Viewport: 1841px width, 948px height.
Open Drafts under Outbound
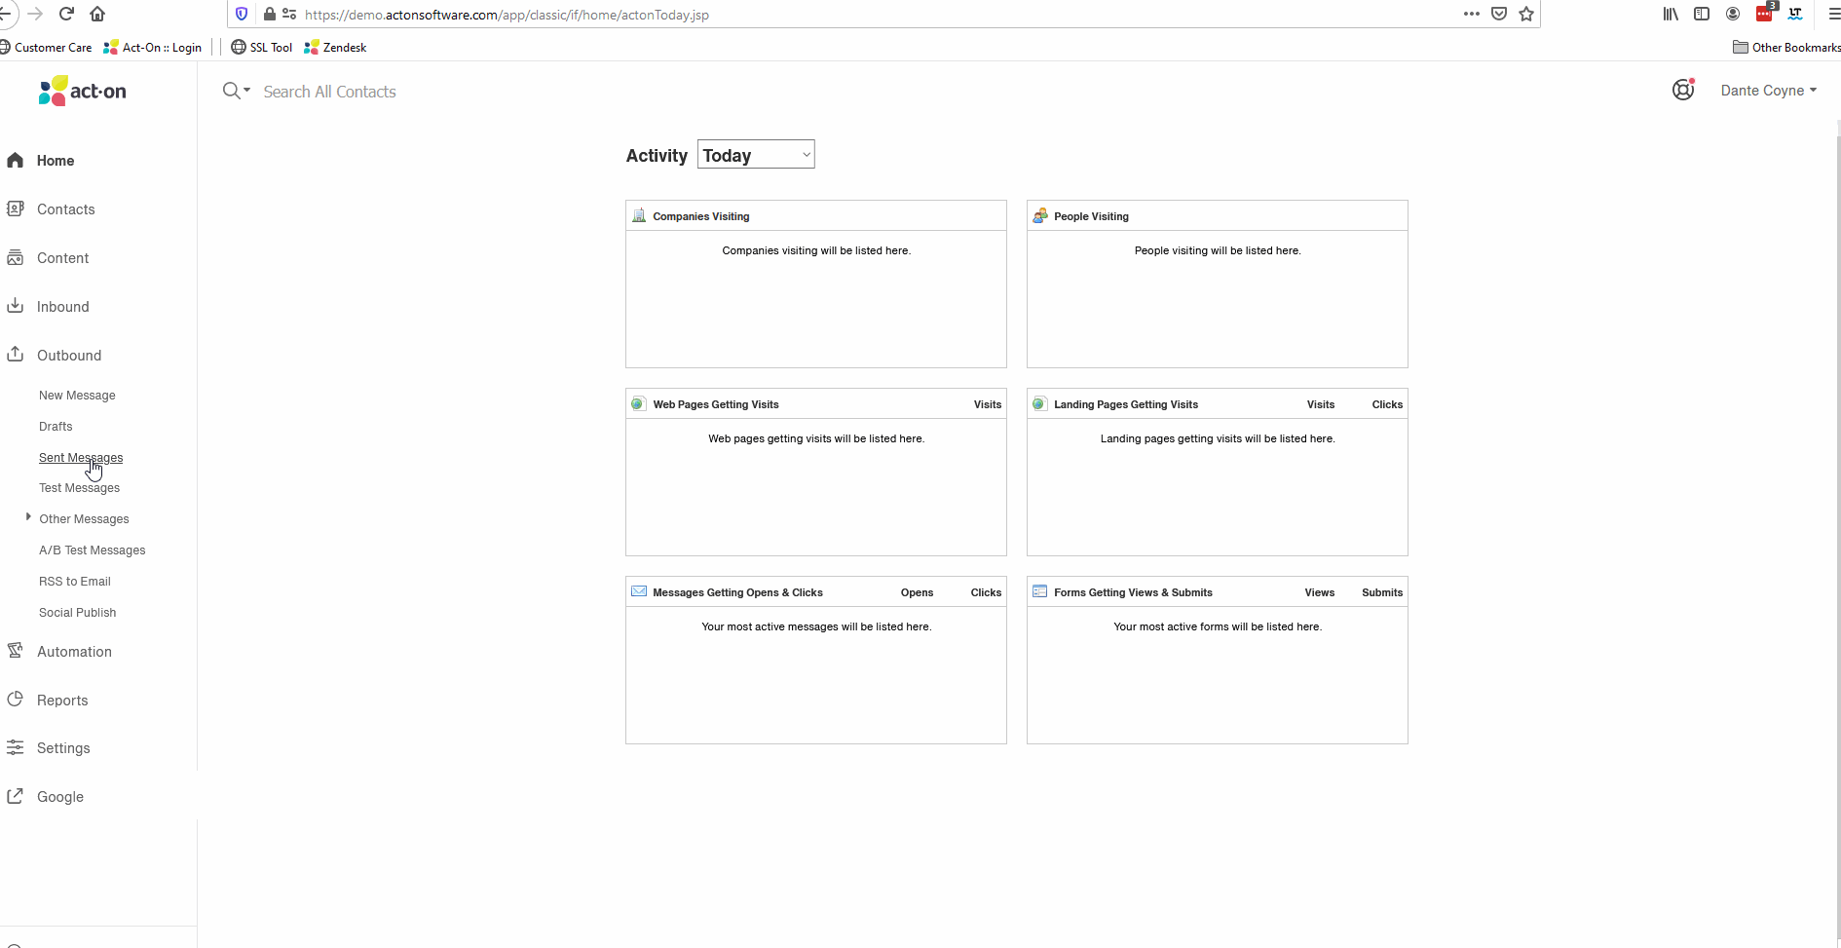tap(56, 427)
